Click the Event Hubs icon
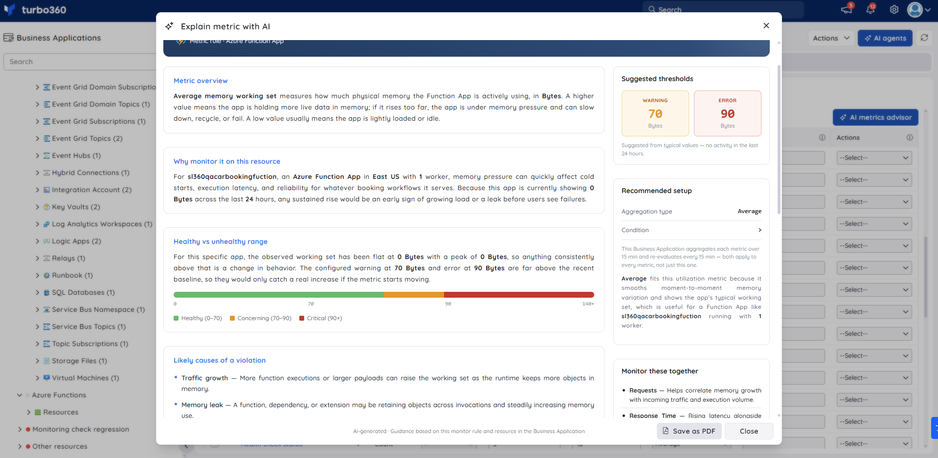Screen dimensions: 938x458 coord(47,155)
